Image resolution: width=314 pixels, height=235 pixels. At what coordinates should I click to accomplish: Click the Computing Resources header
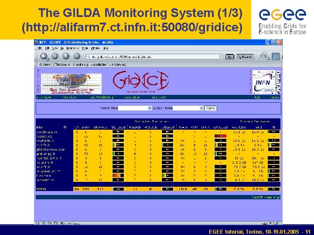152,121
